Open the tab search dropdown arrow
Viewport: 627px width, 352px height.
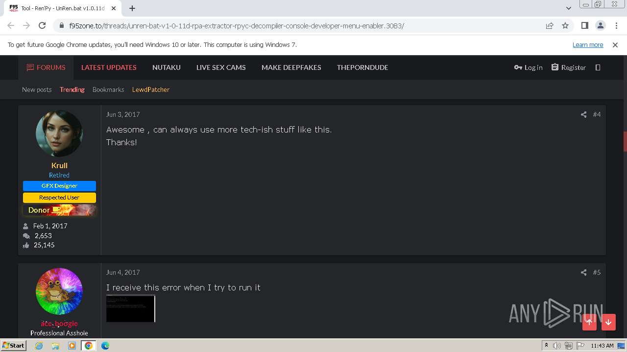coord(569,8)
